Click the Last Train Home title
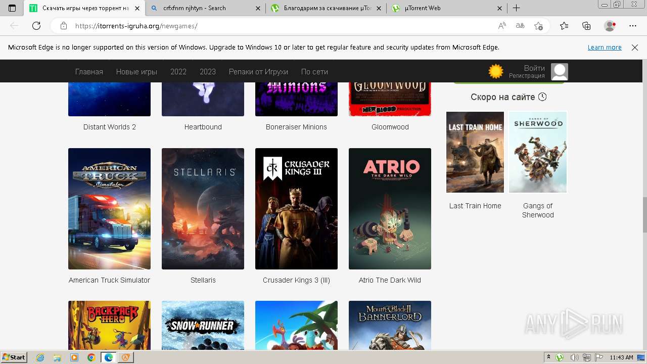Image resolution: width=647 pixels, height=364 pixels. 475,206
